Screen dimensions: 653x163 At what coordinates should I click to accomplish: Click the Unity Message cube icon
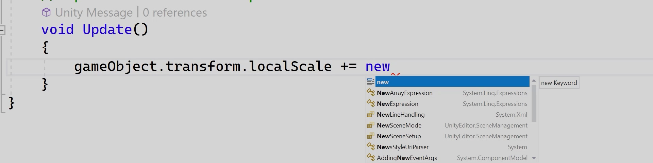tap(46, 13)
